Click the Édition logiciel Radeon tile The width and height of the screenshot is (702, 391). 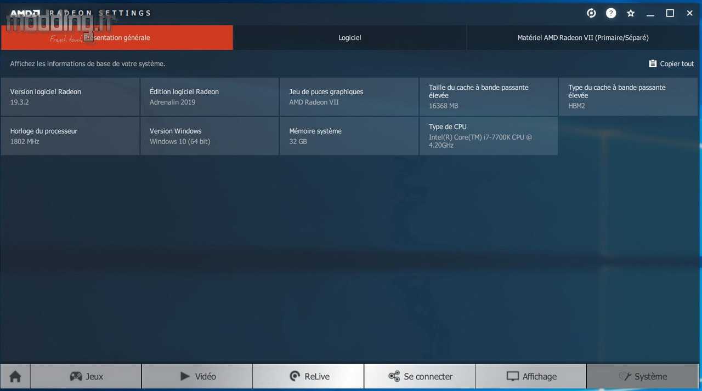(x=210, y=97)
